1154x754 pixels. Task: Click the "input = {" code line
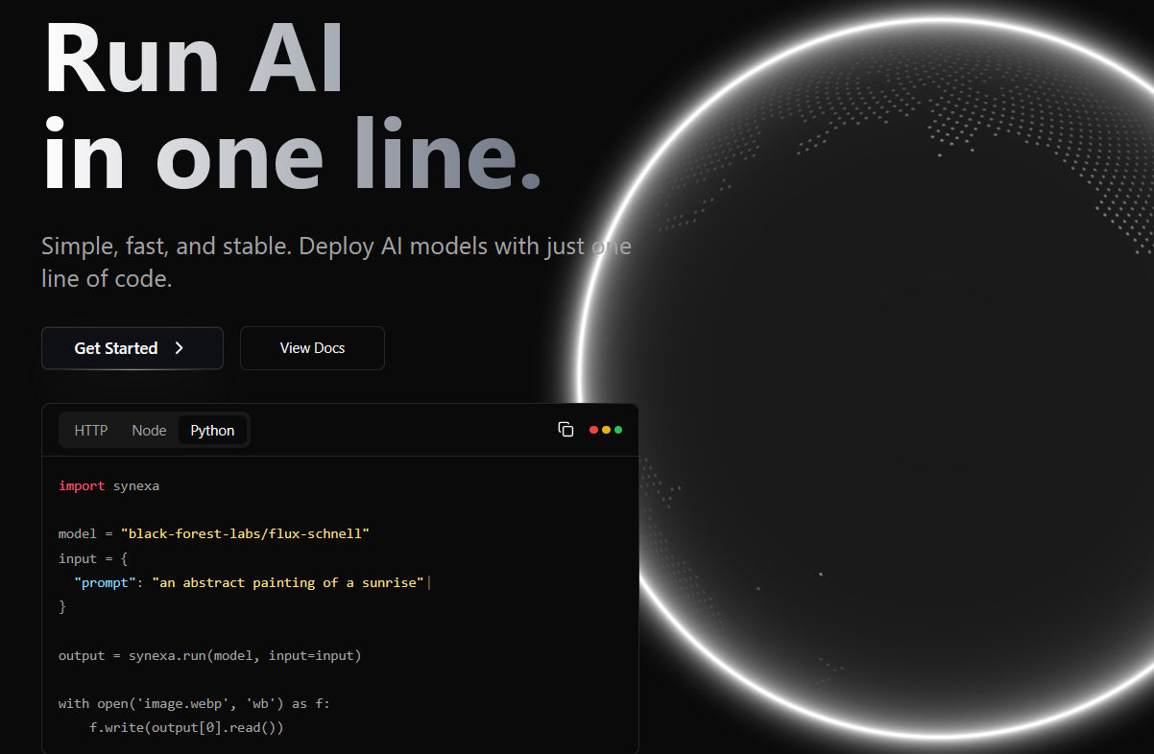(93, 558)
